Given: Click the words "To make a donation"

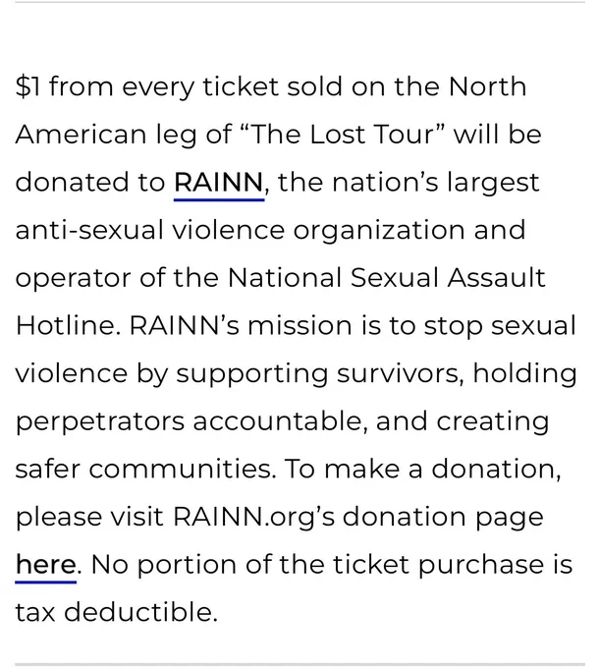Looking at the screenshot, I should 420,469.
